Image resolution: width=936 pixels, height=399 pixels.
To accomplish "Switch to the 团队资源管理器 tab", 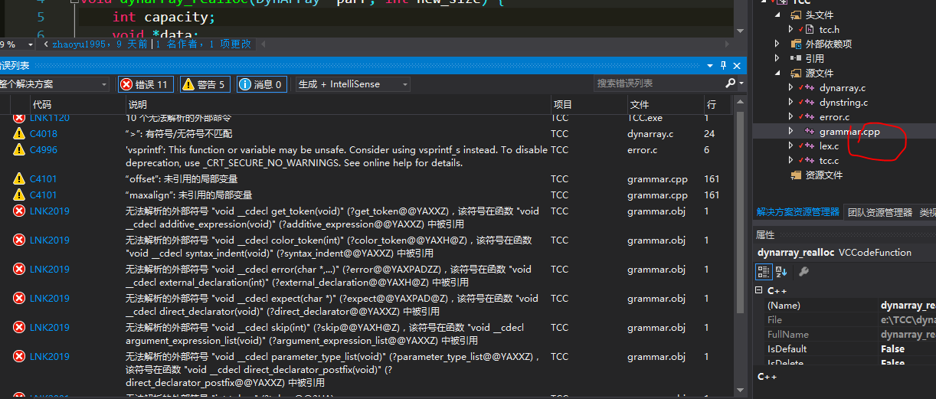I will click(880, 212).
